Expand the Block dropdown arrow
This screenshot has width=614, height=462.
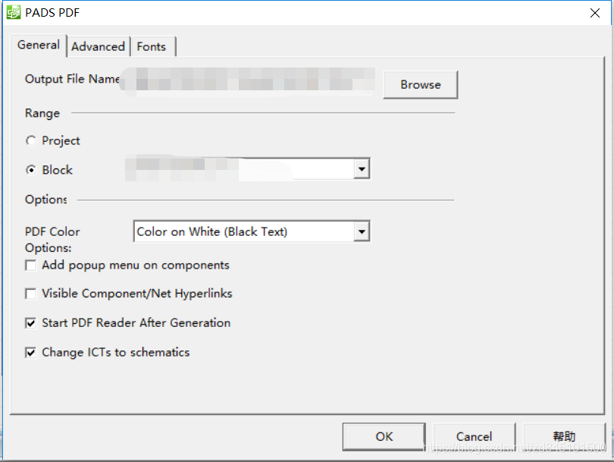pyautogui.click(x=362, y=169)
